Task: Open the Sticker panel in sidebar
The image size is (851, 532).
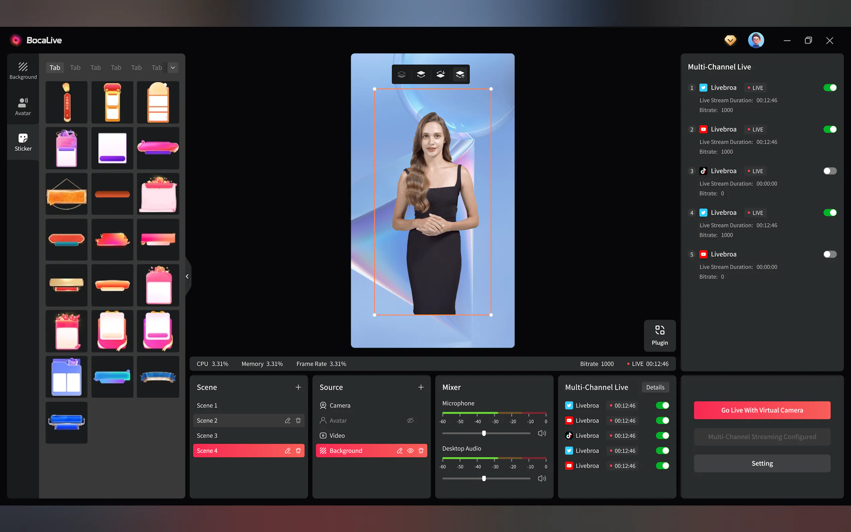Action: pos(23,142)
